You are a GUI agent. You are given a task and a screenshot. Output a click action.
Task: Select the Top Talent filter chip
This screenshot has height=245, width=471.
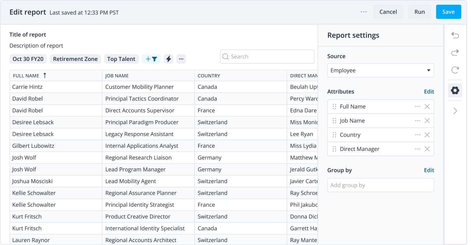(121, 59)
